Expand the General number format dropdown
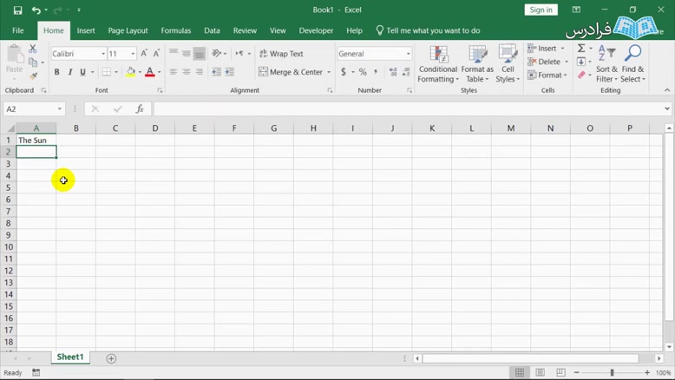This screenshot has width=675, height=380. [408, 54]
